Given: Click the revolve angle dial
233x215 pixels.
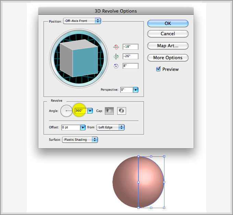Looking at the screenshot, I should 66,111.
